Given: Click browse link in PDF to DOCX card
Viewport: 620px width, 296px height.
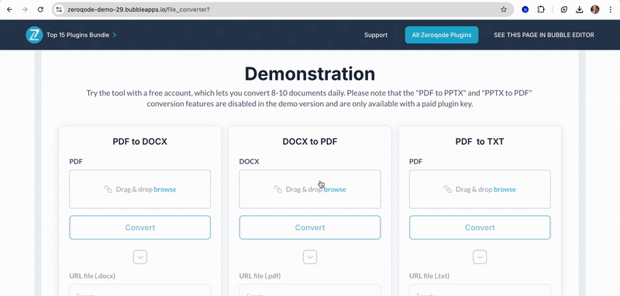Looking at the screenshot, I should [x=165, y=189].
